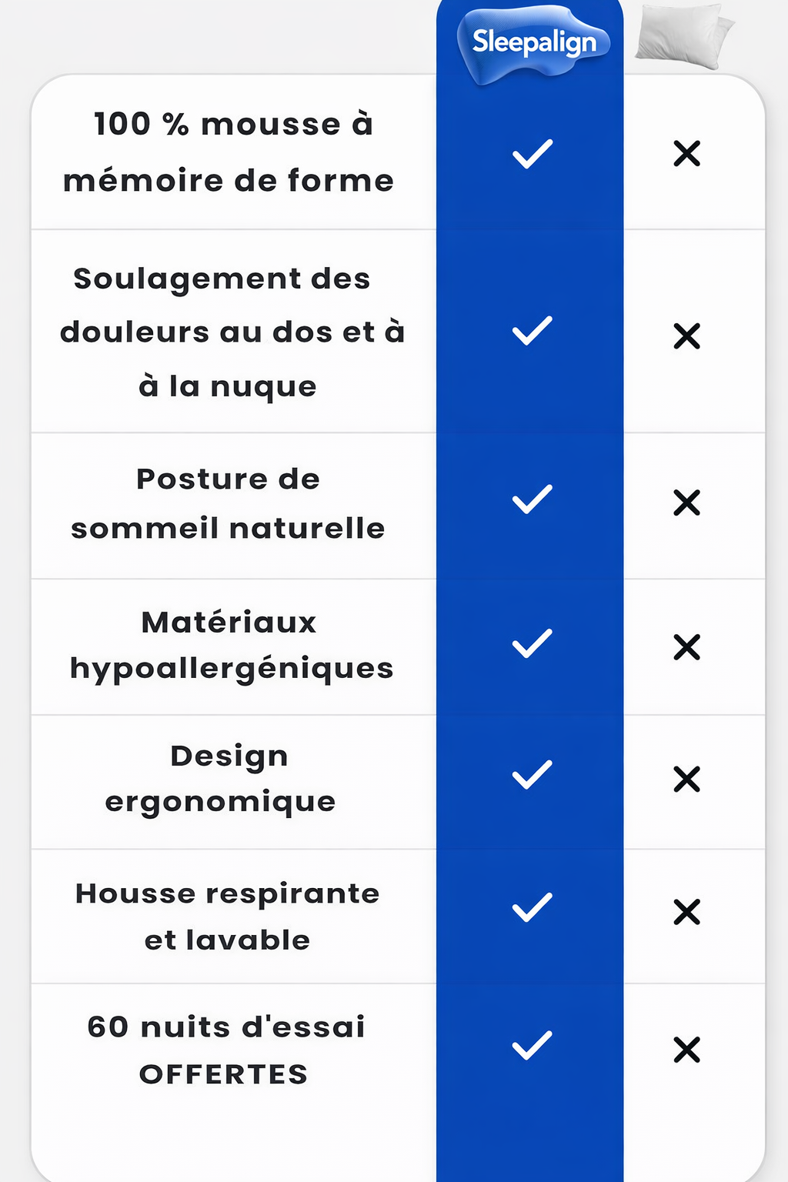Screen dimensions: 788x1182
Task: Click the '100 % mousse à mémoire de forme' text
Action: 229,152
